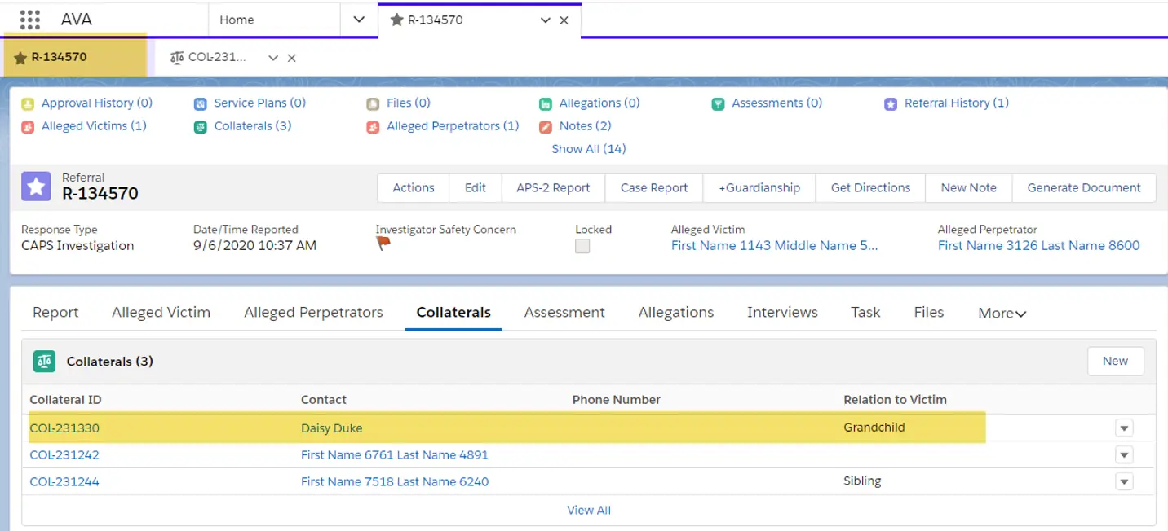Click the Actions button

pos(414,187)
